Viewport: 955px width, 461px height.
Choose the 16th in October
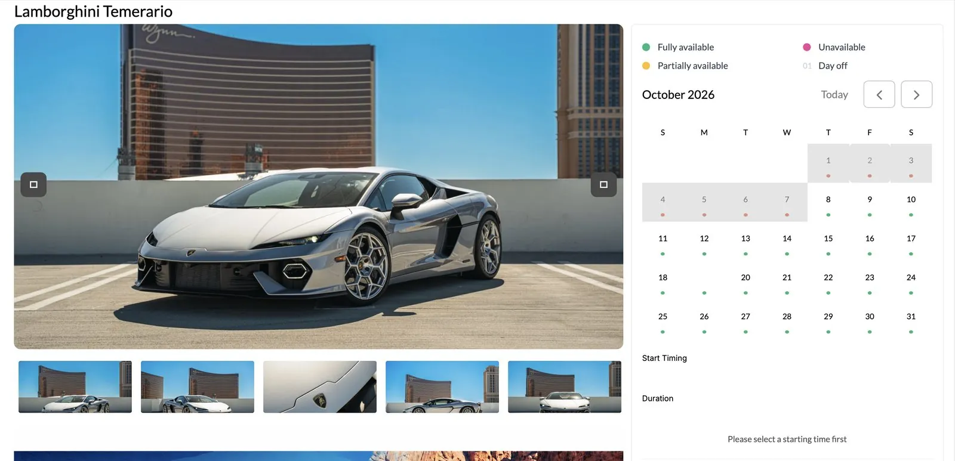click(x=870, y=242)
